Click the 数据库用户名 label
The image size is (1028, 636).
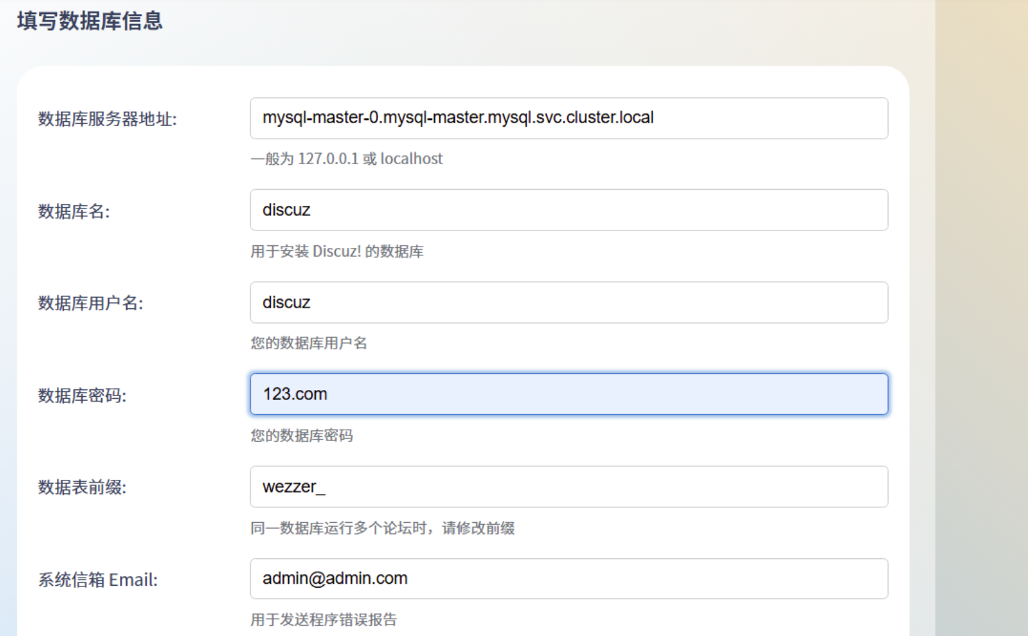pos(90,304)
